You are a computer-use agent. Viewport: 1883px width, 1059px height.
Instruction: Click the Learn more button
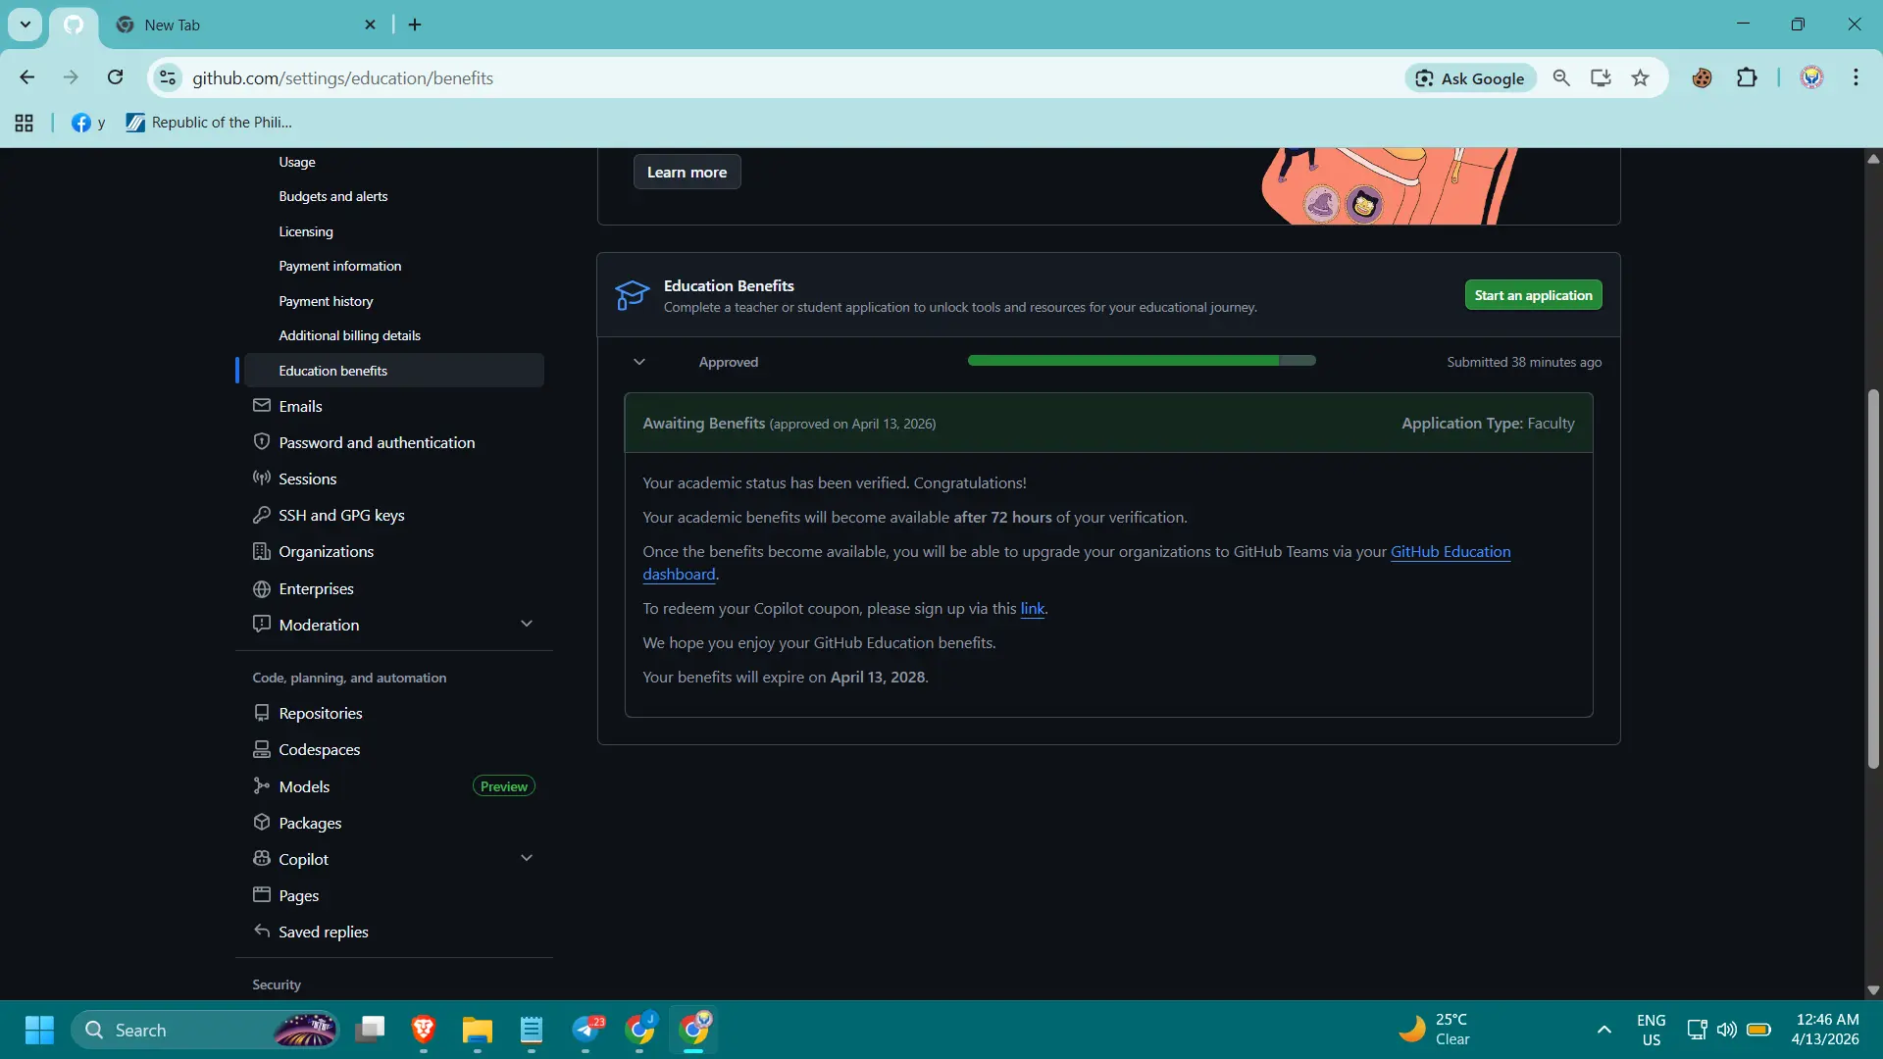(x=687, y=172)
